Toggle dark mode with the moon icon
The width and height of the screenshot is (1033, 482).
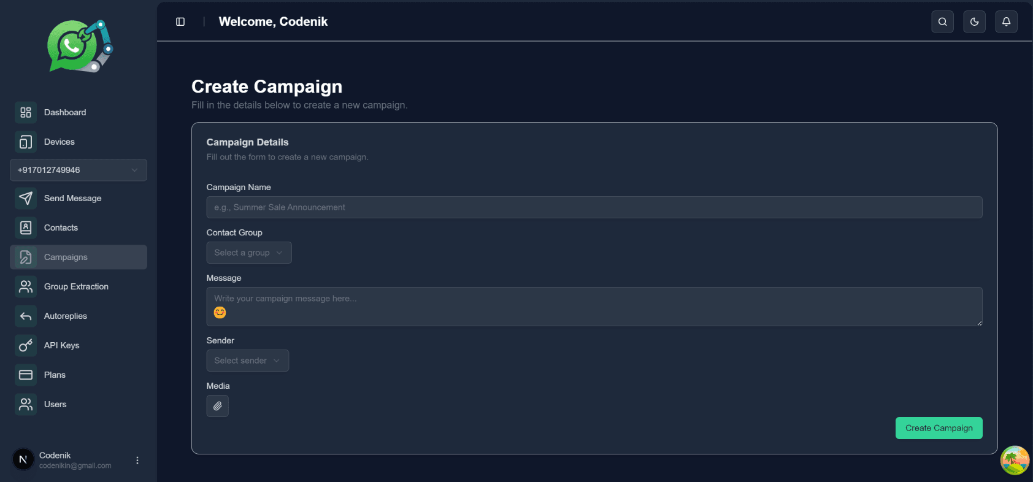click(974, 21)
